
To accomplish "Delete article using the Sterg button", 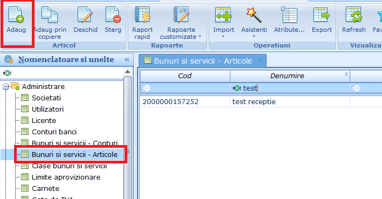I will pyautogui.click(x=113, y=20).
